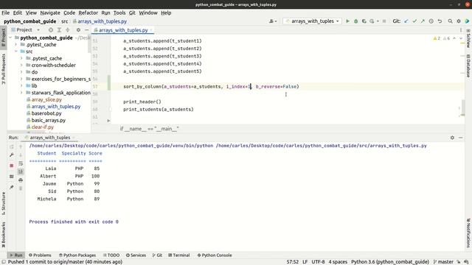Toggle the Database side panel
Viewport: 472px width, 265px height.
point(468,66)
